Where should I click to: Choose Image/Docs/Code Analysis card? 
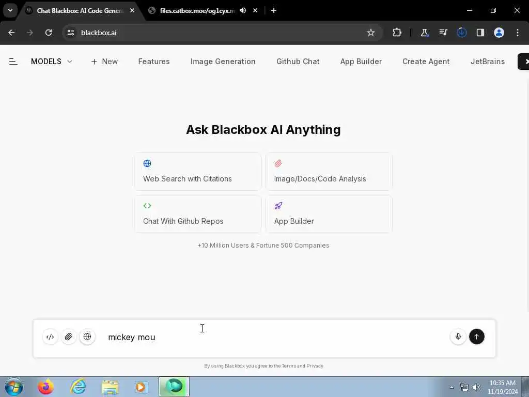click(329, 172)
